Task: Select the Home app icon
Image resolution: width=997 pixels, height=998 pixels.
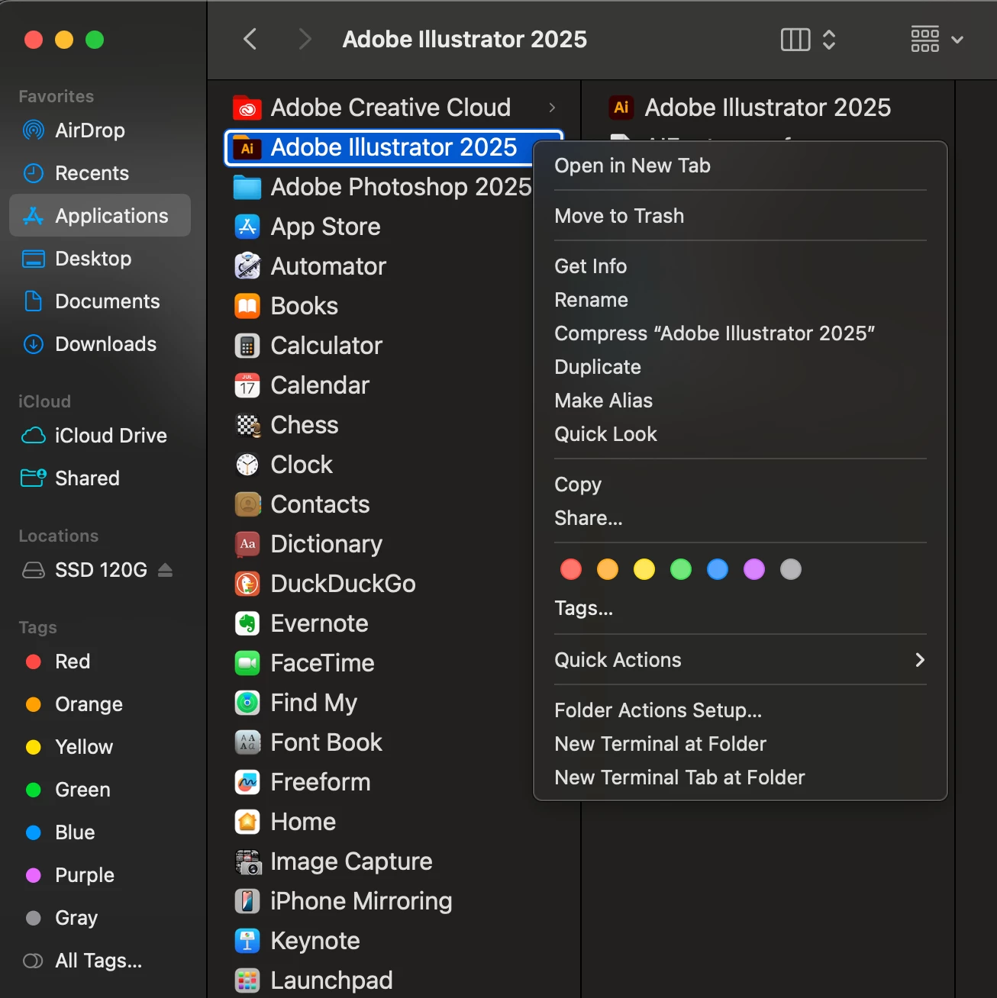Action: [x=247, y=822]
